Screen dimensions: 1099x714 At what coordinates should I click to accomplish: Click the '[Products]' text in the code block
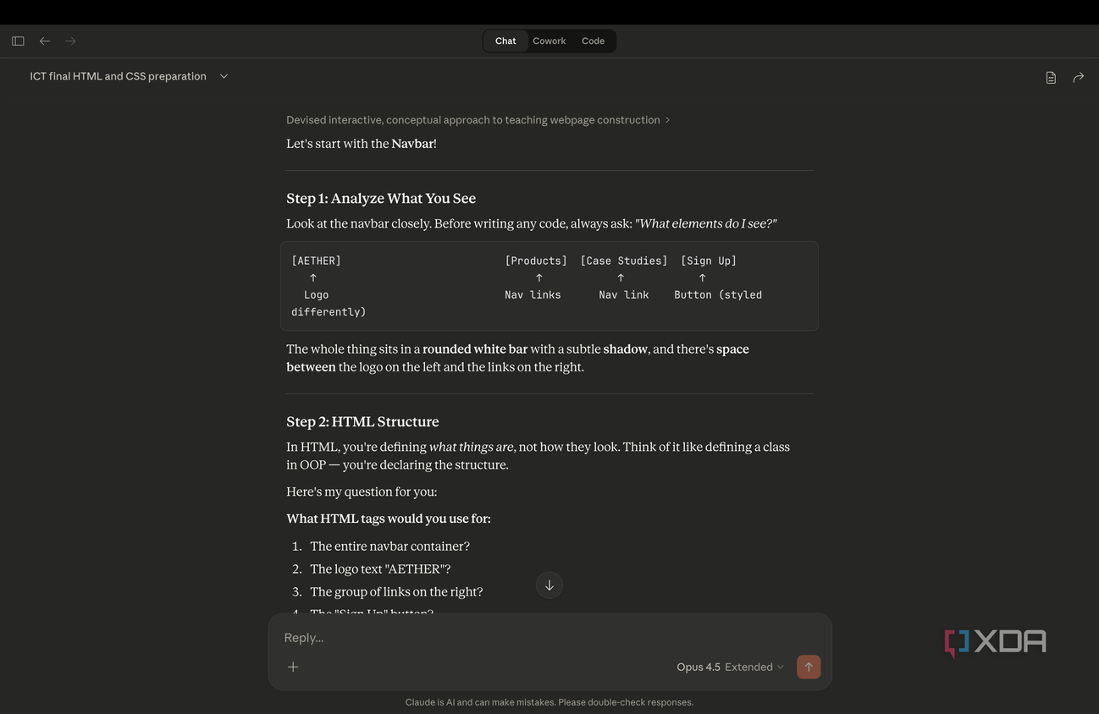tap(536, 261)
